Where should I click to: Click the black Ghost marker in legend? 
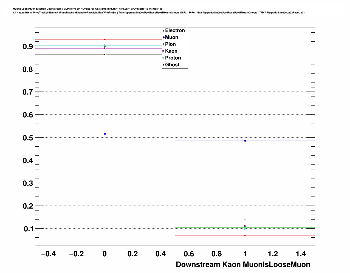(163, 65)
